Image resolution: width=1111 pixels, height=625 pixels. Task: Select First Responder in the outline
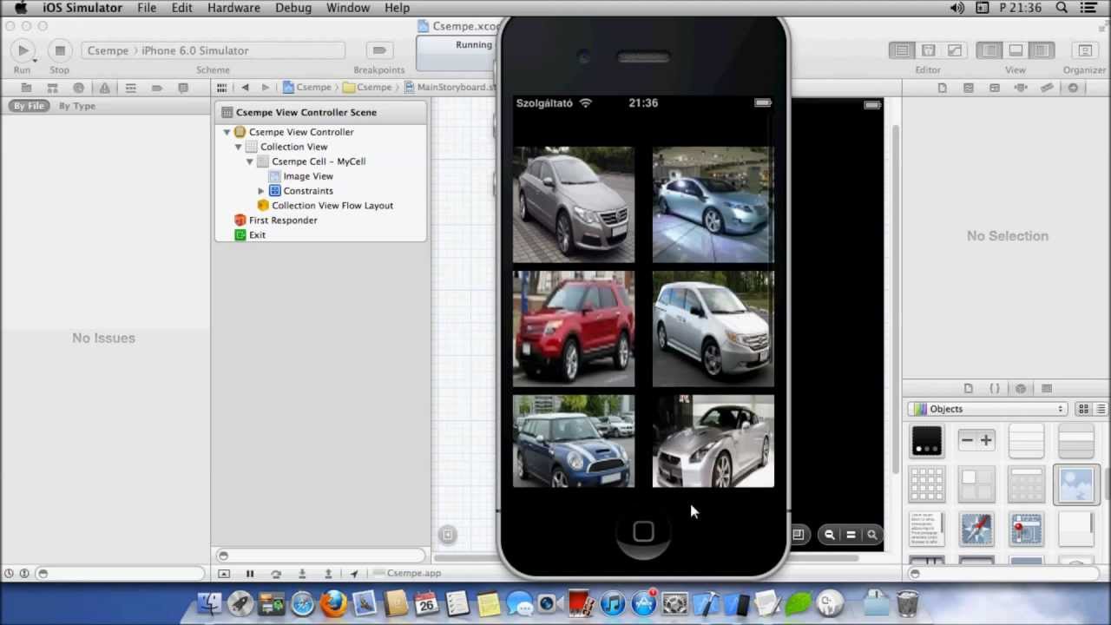[x=276, y=220]
